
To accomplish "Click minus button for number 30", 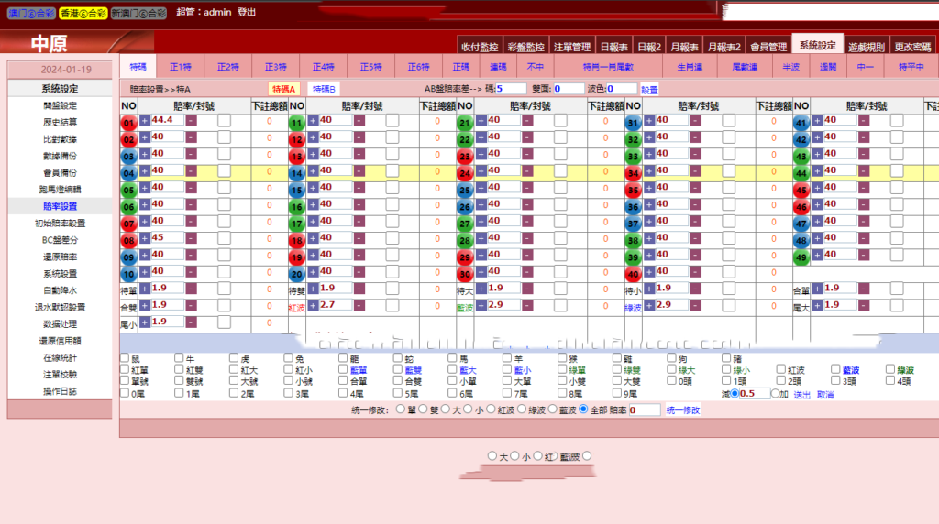I will pyautogui.click(x=527, y=271).
